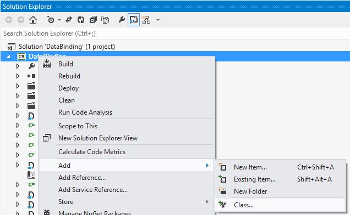This screenshot has height=215, width=350.
Task: Select the wrench Properties tree node icon
Action: (31, 66)
